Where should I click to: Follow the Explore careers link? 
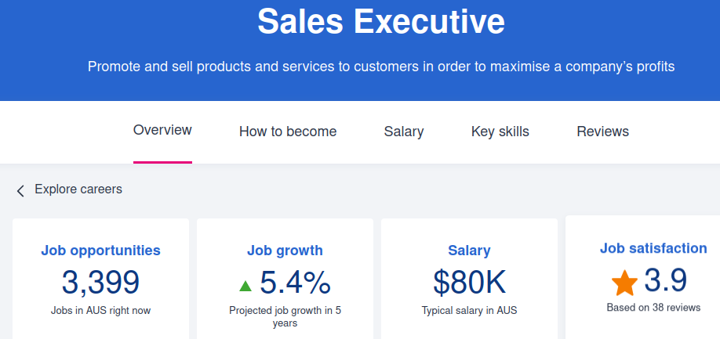(78, 189)
